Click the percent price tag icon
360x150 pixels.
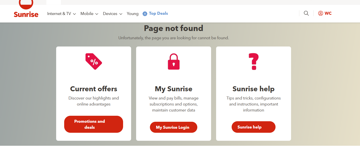click(94, 61)
